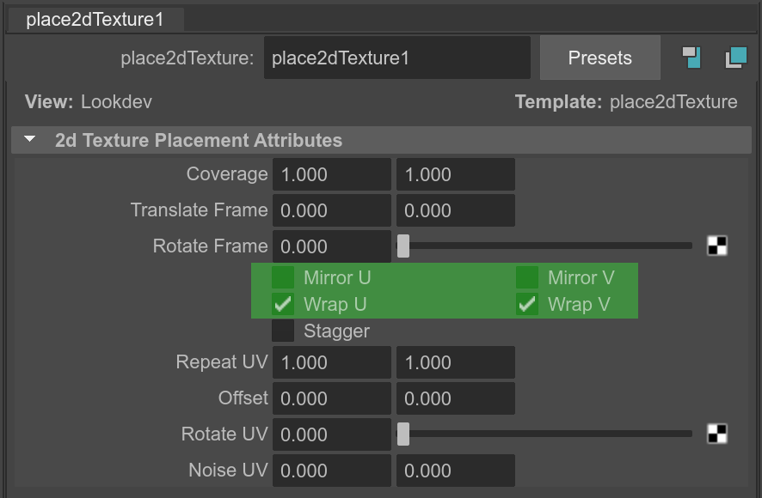The height and width of the screenshot is (498, 762).
Task: Collapse the 2d Texture Placement Attributes section
Action: (x=30, y=140)
